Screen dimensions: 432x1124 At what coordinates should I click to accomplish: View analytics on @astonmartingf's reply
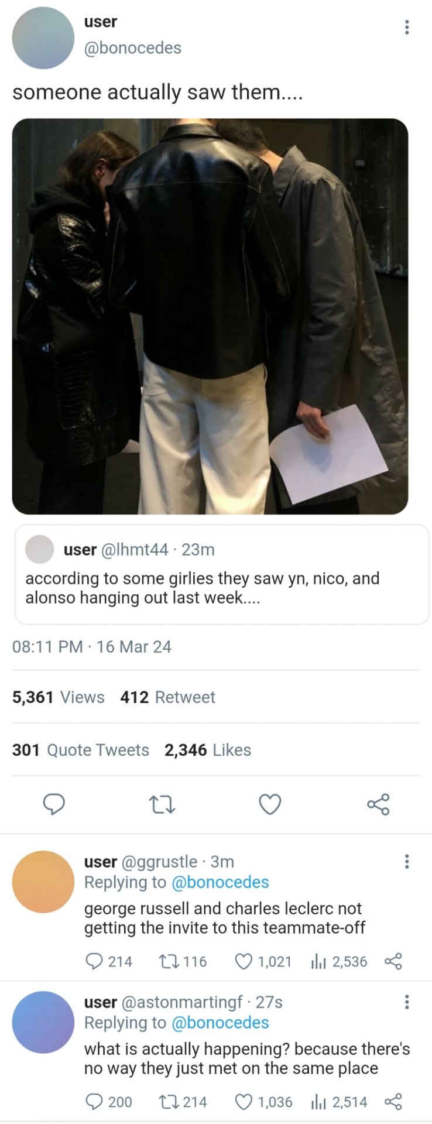318,1102
